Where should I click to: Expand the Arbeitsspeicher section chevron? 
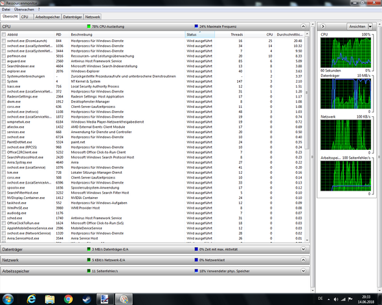(303, 271)
